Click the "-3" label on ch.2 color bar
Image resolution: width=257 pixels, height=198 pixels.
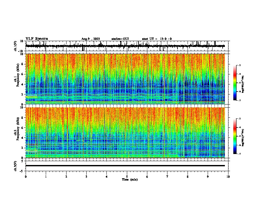(239, 119)
